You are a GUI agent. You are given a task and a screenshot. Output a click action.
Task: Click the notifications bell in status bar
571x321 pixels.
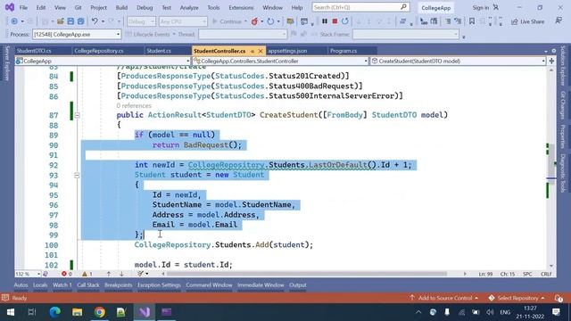559,298
